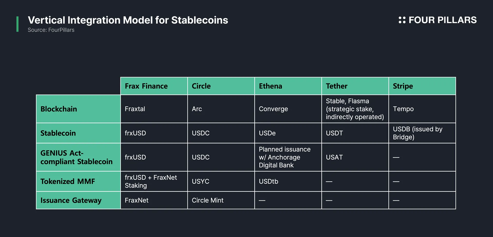Screen dimensions: 493x237
Task: Choose the Tether column header
Action: [336, 86]
